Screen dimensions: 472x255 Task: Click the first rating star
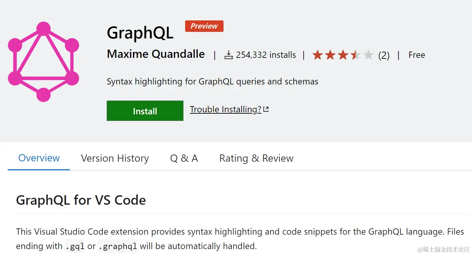click(317, 55)
